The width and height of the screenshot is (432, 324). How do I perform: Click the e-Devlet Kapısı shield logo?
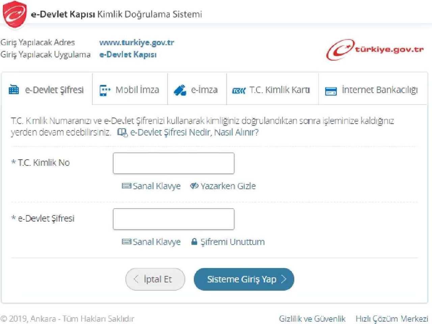coord(15,14)
